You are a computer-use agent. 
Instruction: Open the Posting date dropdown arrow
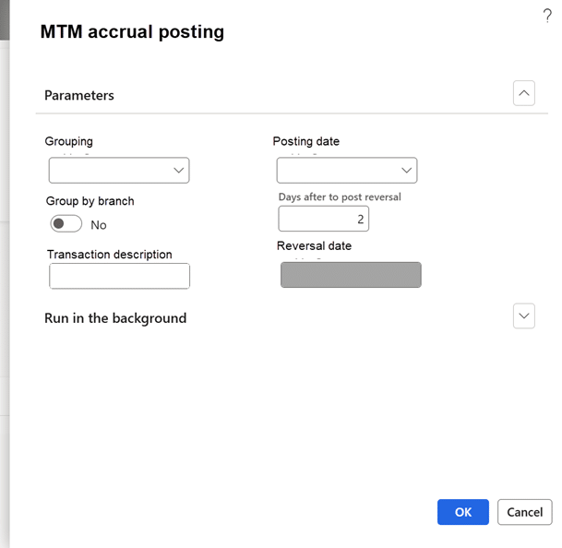[x=406, y=171]
